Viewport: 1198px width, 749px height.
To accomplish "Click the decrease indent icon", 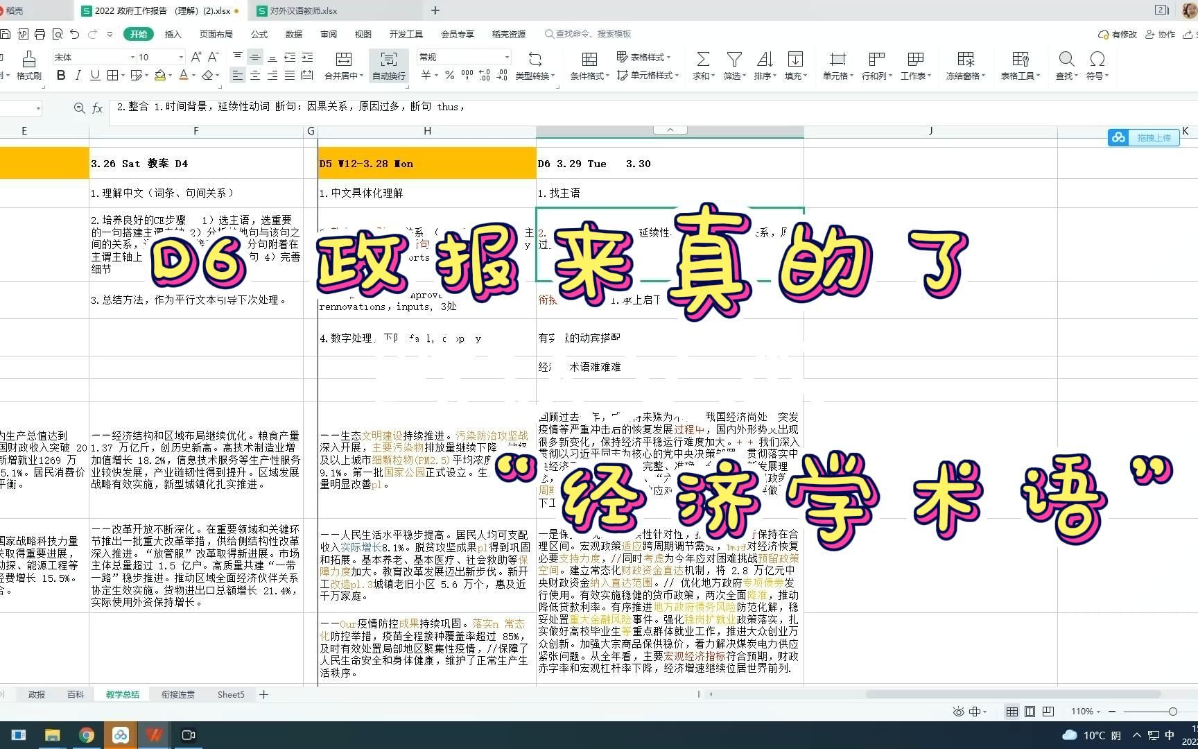I will 290,57.
